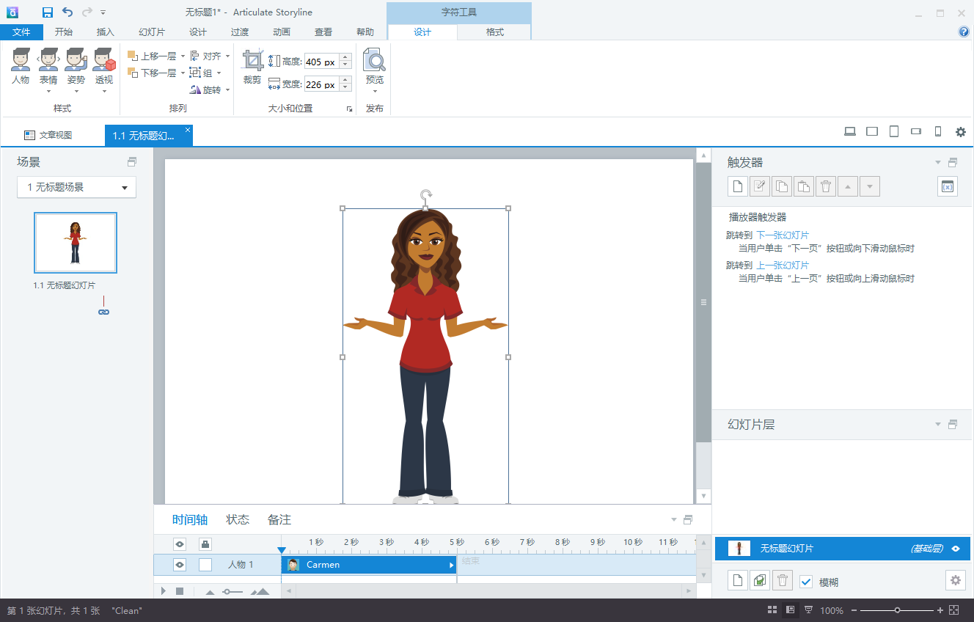Open the variables manager icon
The image size is (974, 622).
[948, 186]
